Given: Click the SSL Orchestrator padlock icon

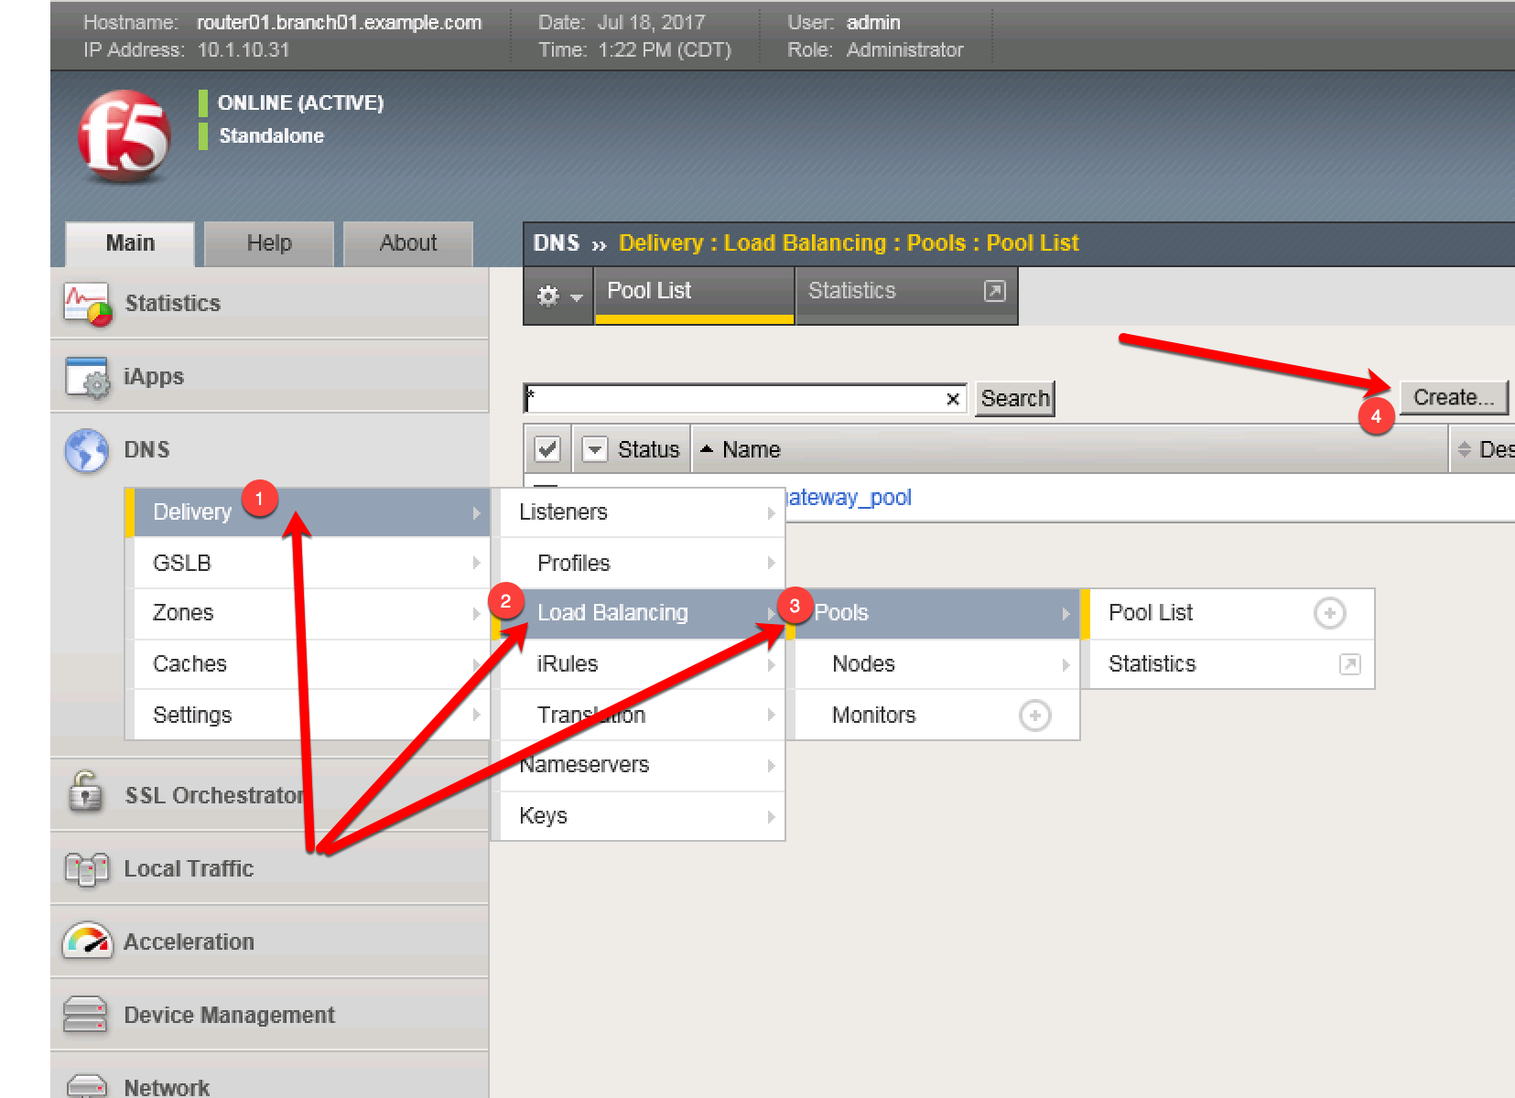Looking at the screenshot, I should (86, 792).
